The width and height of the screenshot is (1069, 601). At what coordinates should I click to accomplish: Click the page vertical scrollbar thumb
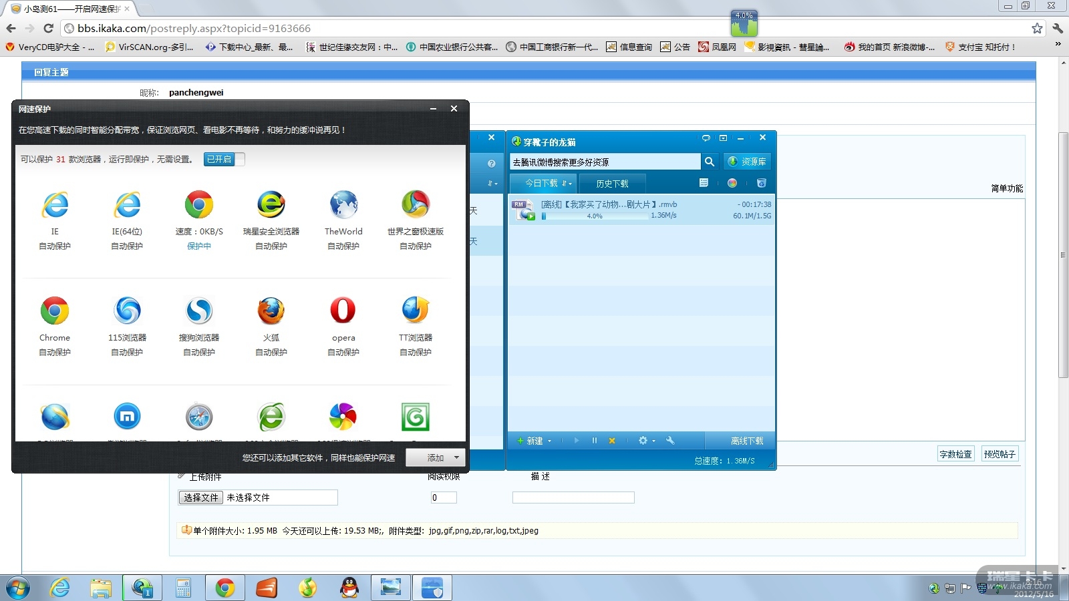point(1064,255)
